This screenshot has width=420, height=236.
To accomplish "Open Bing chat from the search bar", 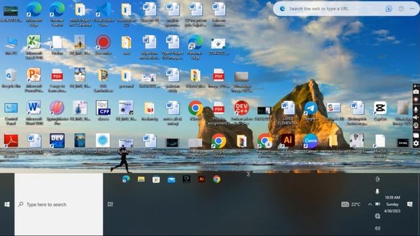I will (388, 9).
